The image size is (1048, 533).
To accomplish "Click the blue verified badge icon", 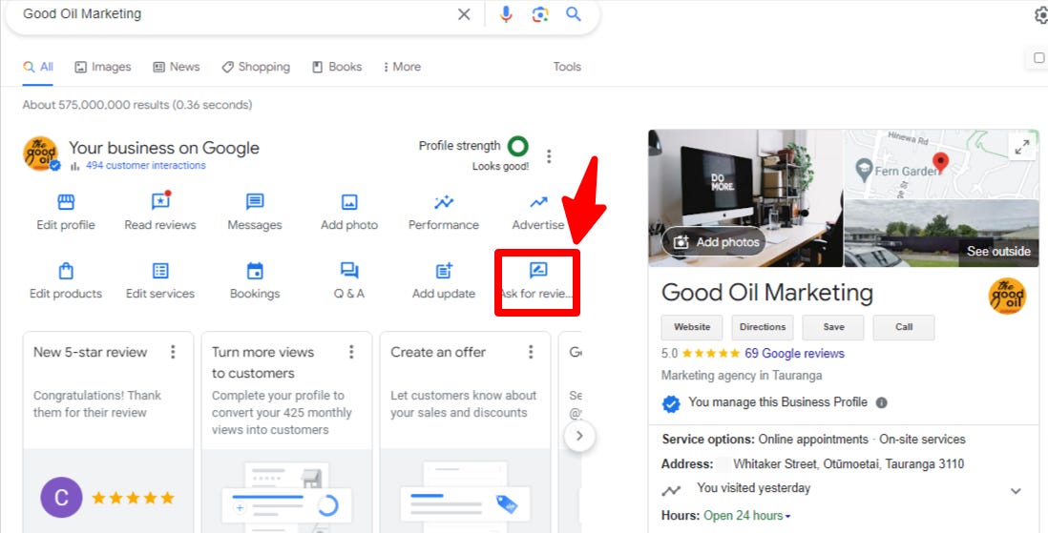I will pyautogui.click(x=671, y=403).
